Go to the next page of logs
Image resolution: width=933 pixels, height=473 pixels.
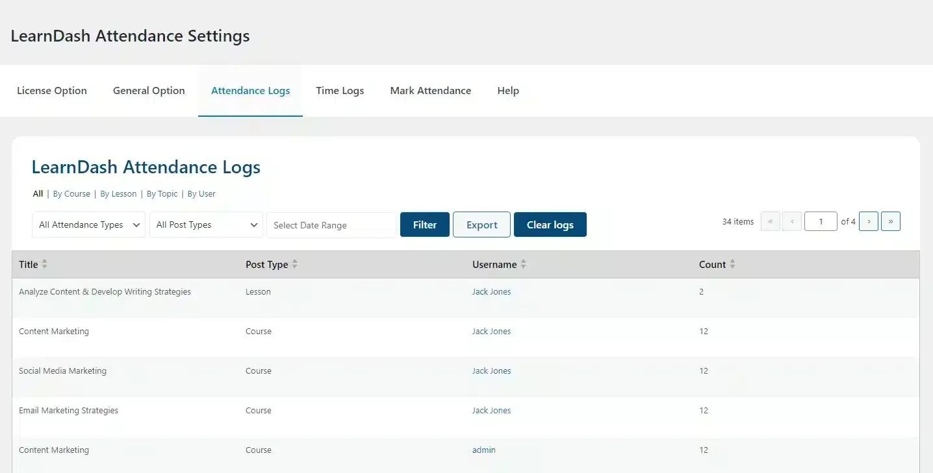(x=869, y=221)
